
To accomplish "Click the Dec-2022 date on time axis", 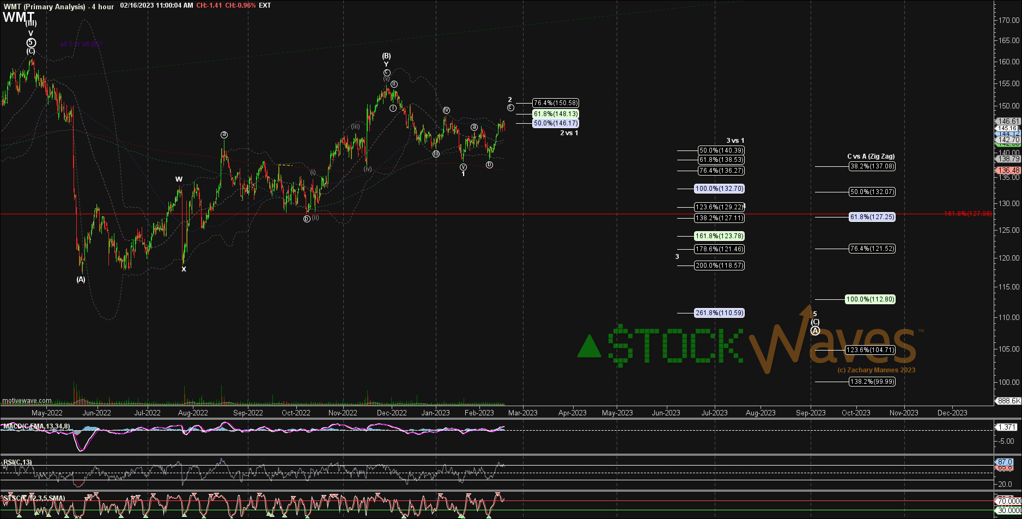I will coord(392,413).
